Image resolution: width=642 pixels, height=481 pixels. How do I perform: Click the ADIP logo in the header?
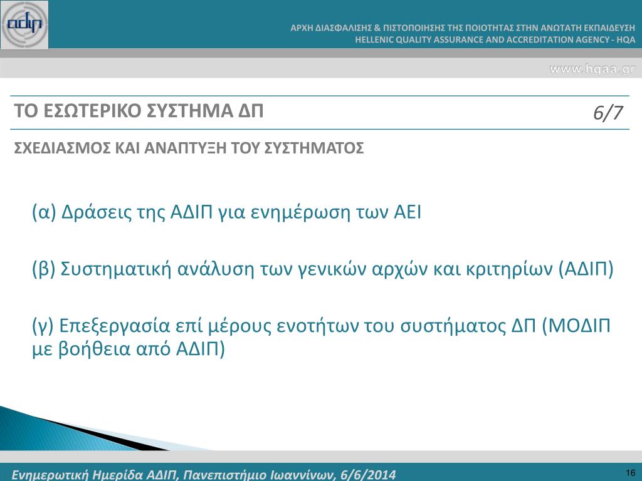[24, 25]
